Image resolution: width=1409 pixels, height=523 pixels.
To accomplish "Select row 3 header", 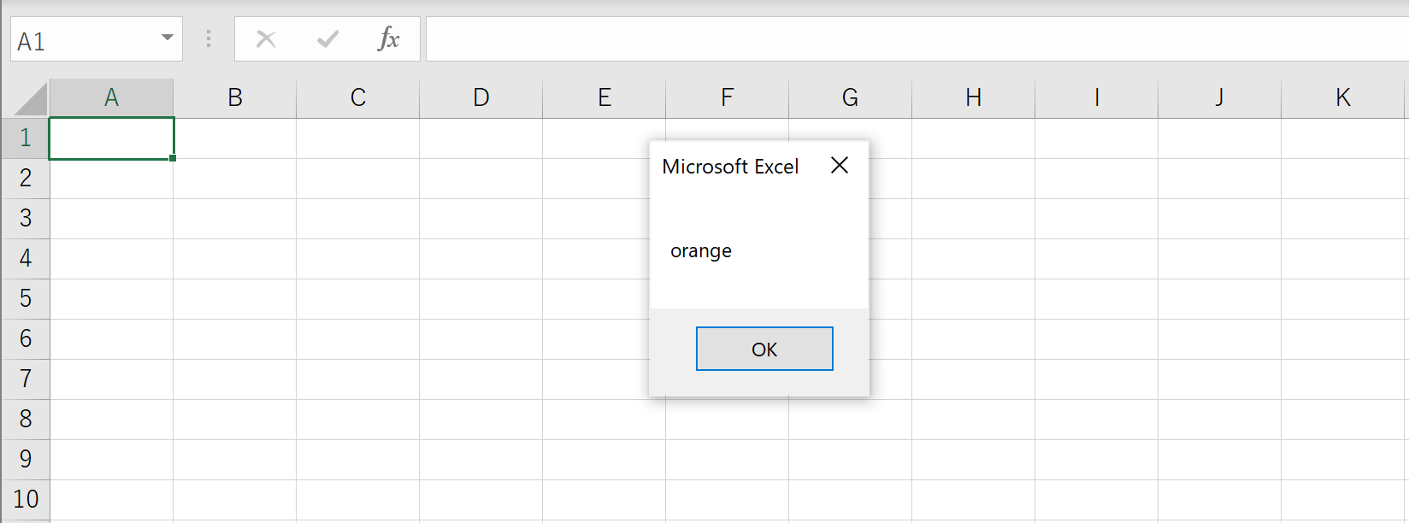I will click(x=26, y=219).
